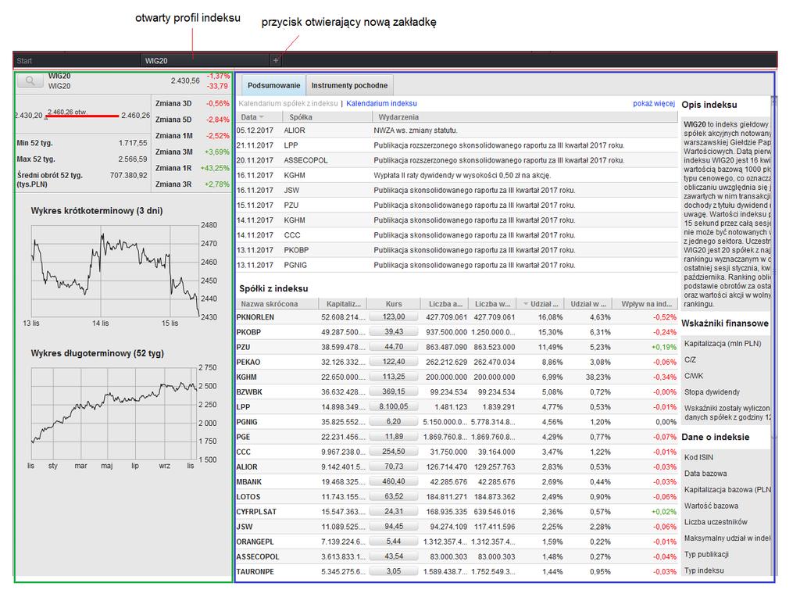Screen dimensions: 800x597
Task: Click the magnifier search icon beside WIG20
Action: click(x=30, y=80)
